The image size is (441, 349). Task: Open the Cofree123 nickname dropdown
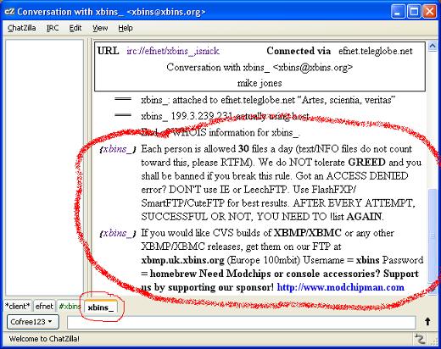pos(32,322)
